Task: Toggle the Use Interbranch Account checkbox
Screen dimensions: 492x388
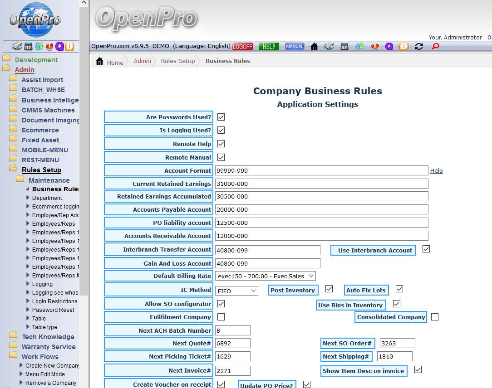Action: (426, 249)
